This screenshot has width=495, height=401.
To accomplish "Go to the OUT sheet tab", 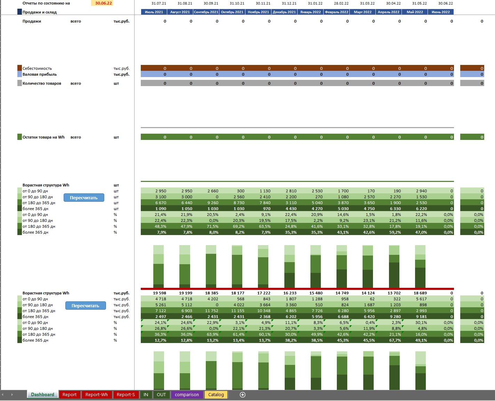I will 161,395.
